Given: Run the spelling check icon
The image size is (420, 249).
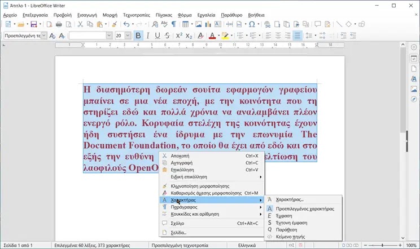Looking at the screenshot, I should (164, 24).
